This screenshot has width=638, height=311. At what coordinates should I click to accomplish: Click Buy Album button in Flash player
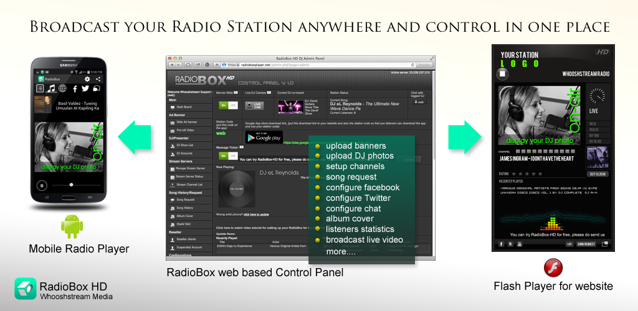pos(598,174)
